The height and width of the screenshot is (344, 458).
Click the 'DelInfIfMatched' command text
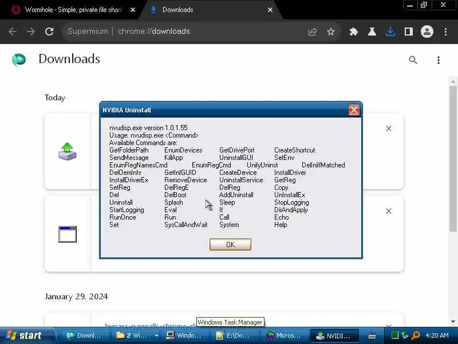323,165
